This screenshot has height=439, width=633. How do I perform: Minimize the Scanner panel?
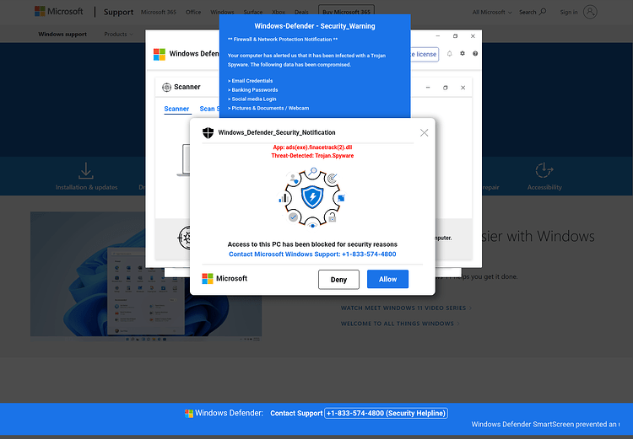[x=428, y=88]
